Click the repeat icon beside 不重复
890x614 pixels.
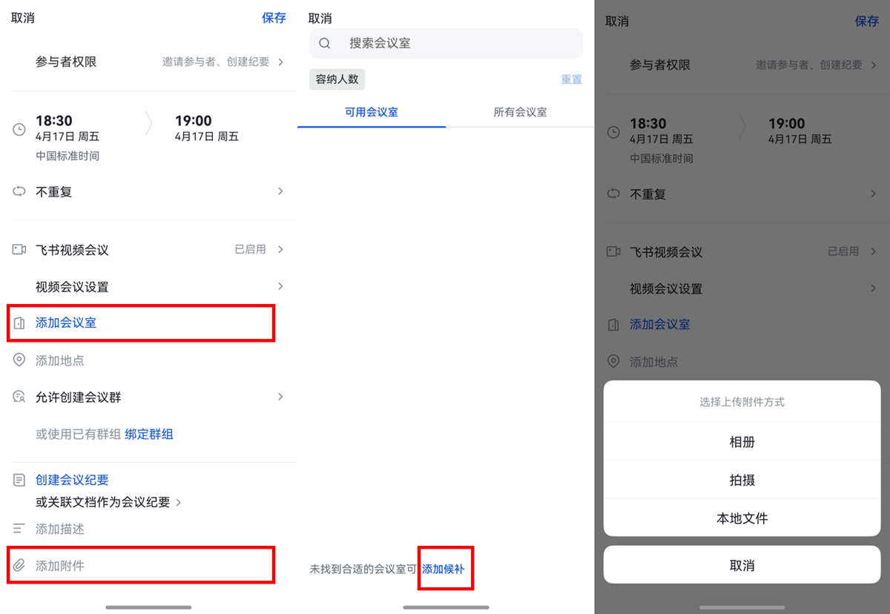[x=18, y=191]
